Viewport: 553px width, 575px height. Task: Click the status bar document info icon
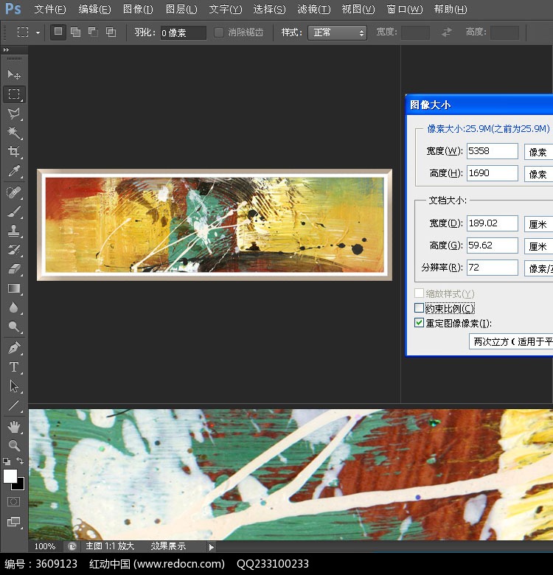point(72,547)
